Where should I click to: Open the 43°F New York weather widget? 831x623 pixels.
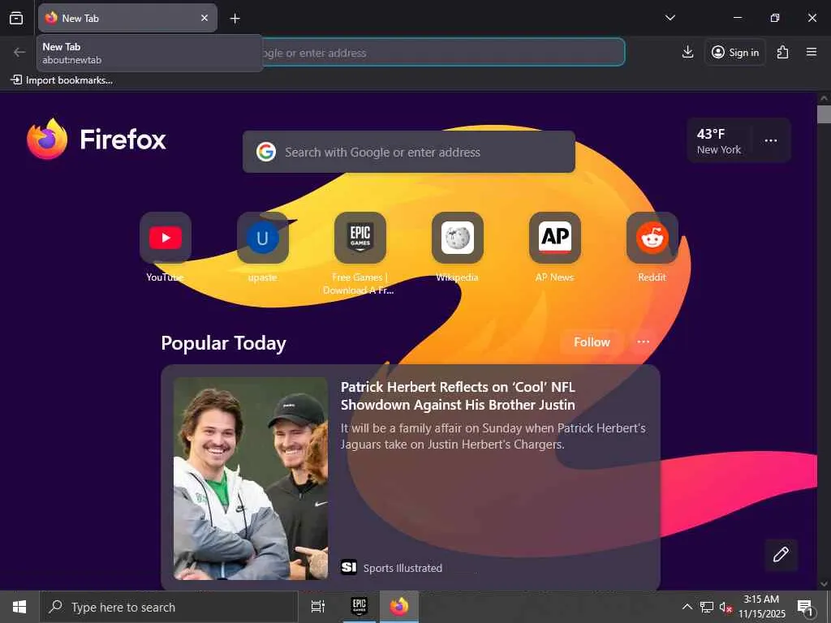point(719,141)
